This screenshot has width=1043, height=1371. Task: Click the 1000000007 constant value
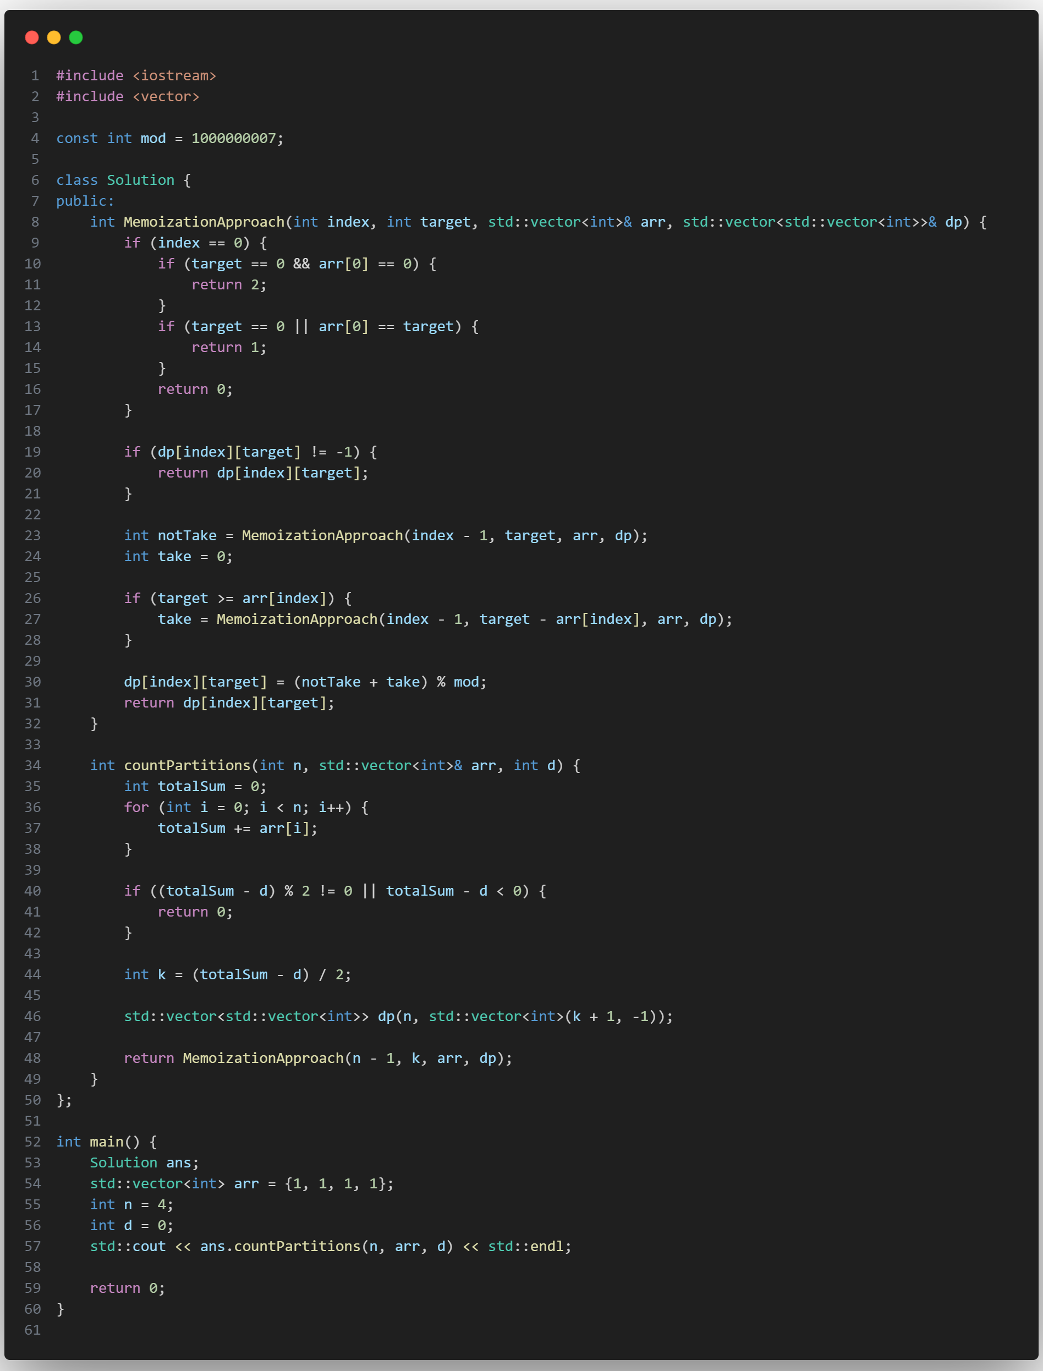click(233, 139)
